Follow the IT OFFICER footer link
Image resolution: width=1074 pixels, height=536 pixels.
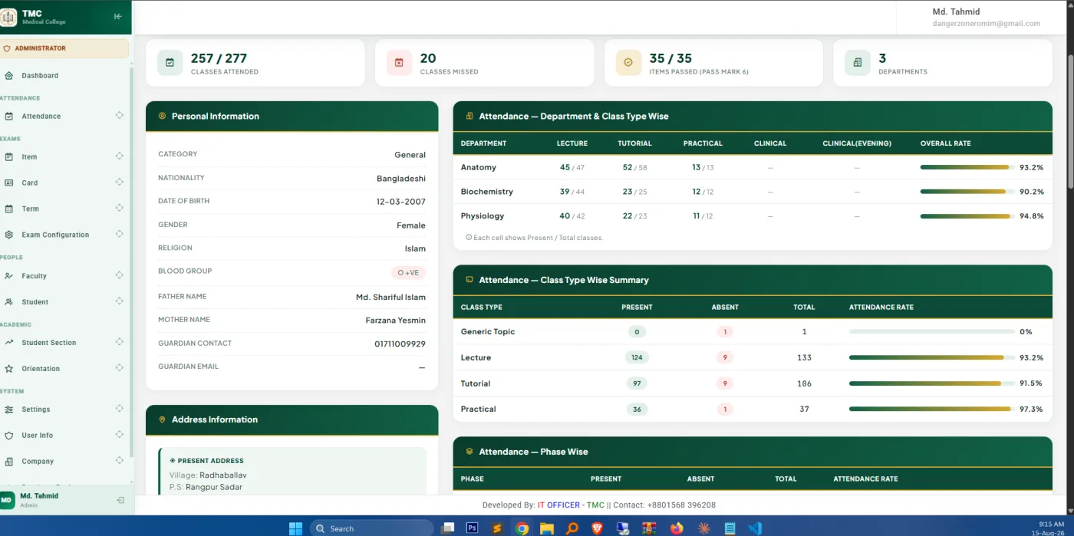(558, 505)
